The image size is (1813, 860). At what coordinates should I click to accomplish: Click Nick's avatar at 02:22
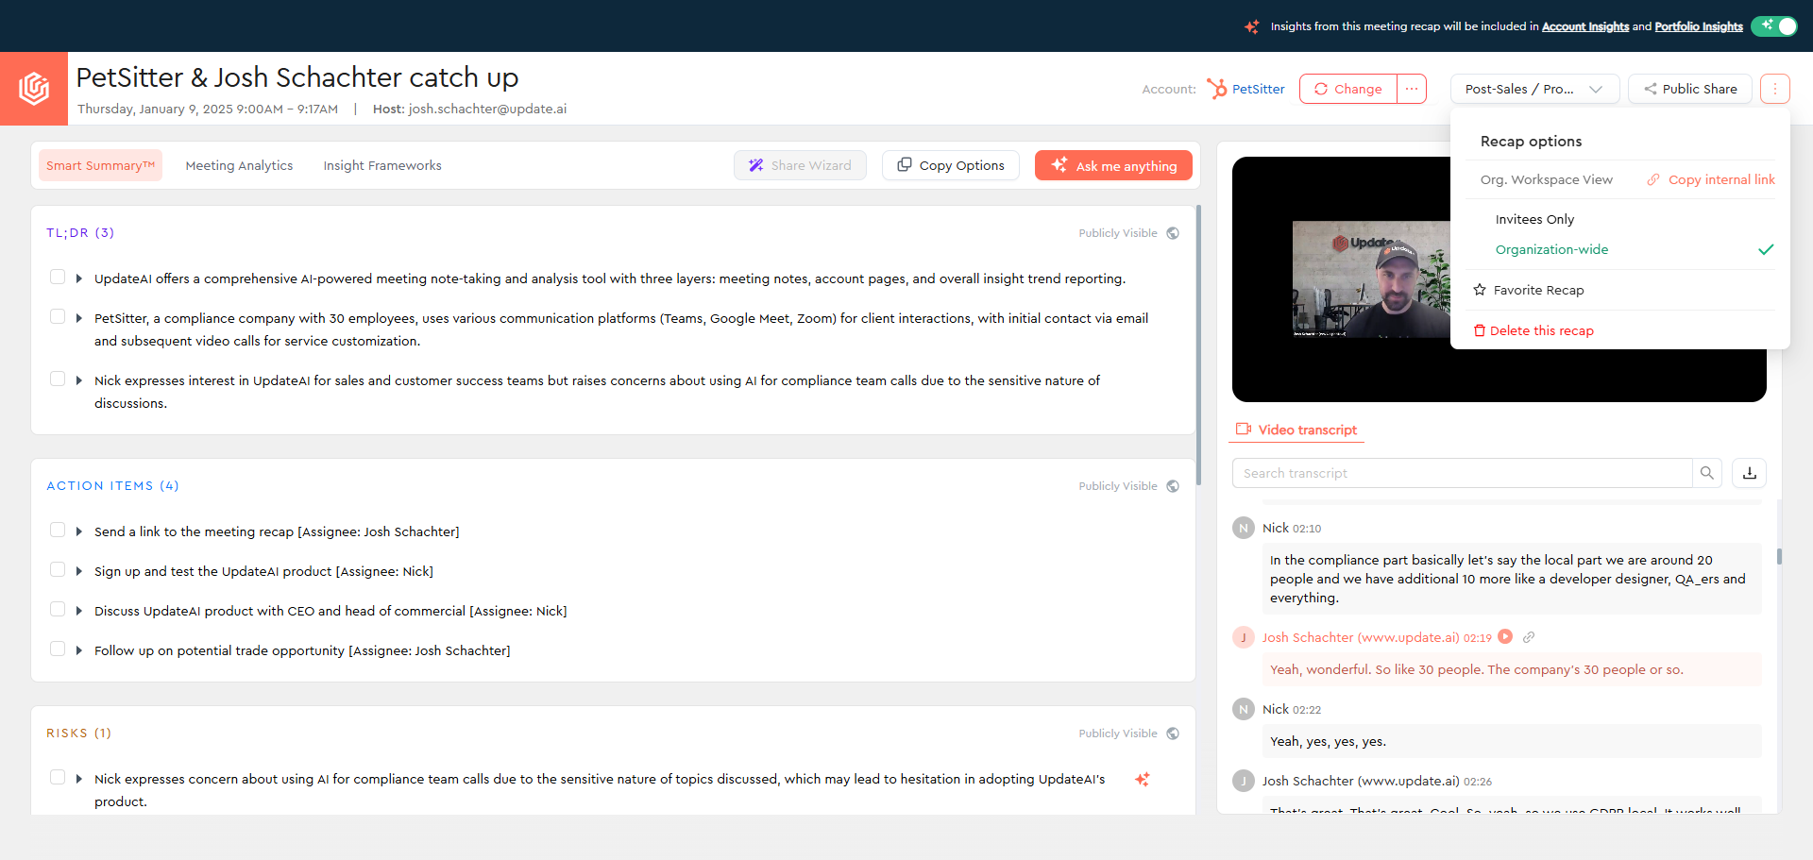(x=1244, y=709)
